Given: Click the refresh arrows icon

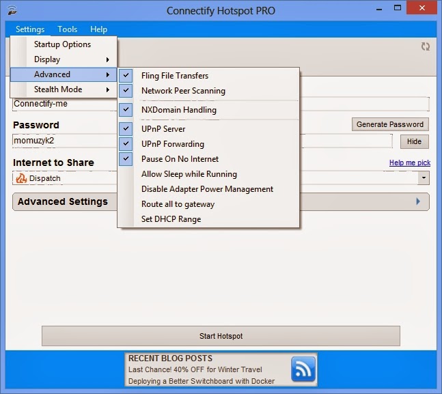Looking at the screenshot, I should [426, 46].
